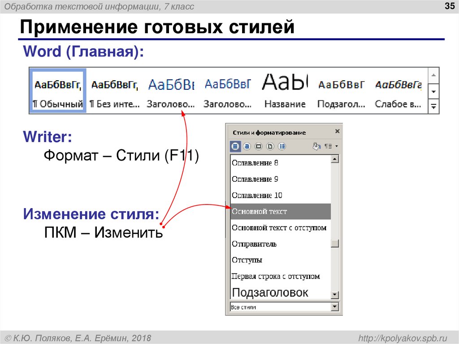The image size is (459, 344).
Task: Select highlighted Основной текст style
Action: click(x=281, y=211)
